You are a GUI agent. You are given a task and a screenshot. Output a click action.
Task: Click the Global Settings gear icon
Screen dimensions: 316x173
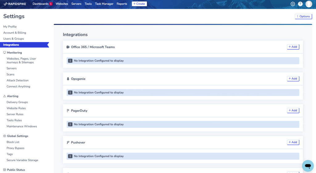coord(4,136)
